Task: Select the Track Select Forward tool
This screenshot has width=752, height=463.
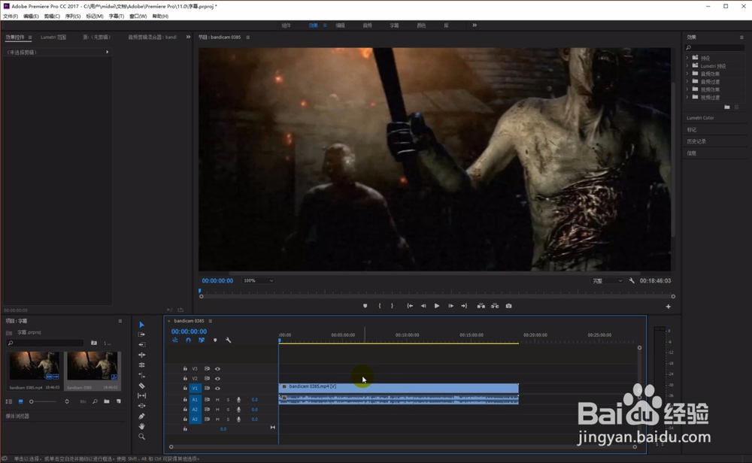Action: pyautogui.click(x=141, y=334)
